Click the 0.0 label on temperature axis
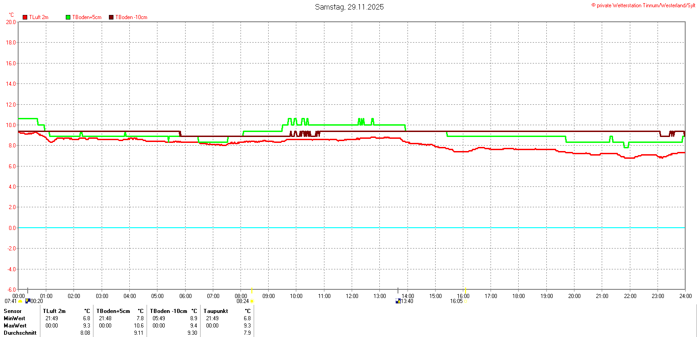 point(10,228)
